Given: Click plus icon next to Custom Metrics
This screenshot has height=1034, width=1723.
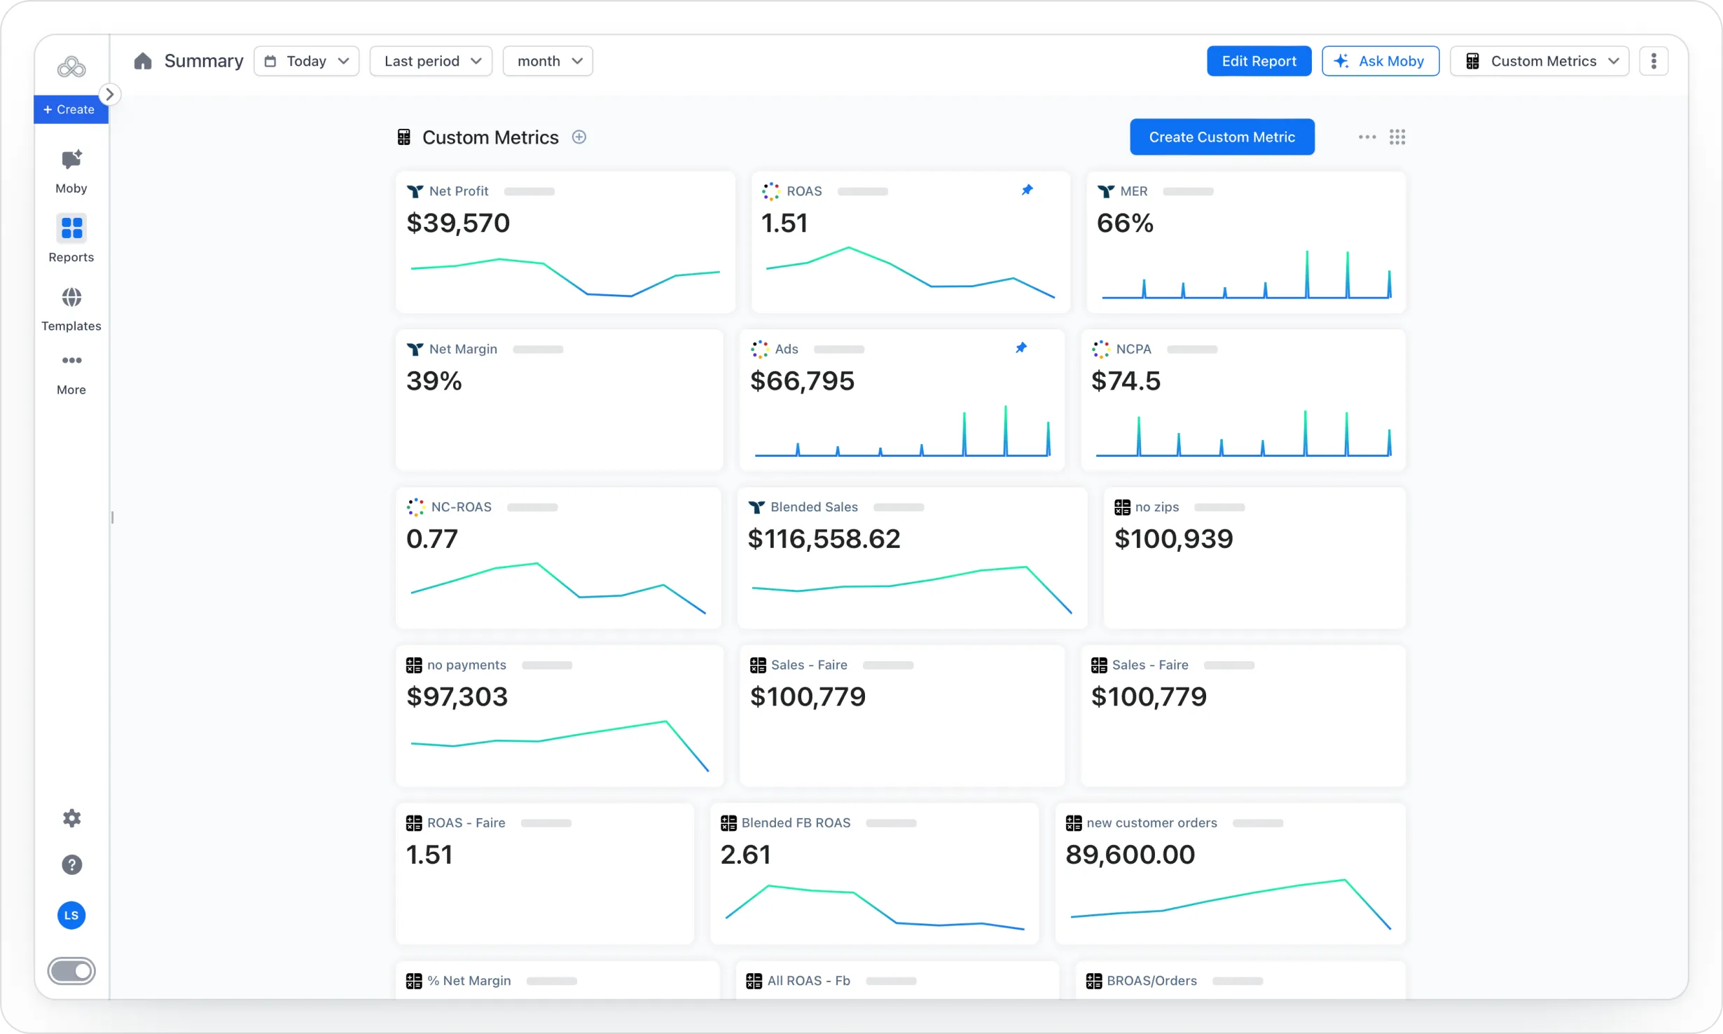Looking at the screenshot, I should (x=579, y=137).
